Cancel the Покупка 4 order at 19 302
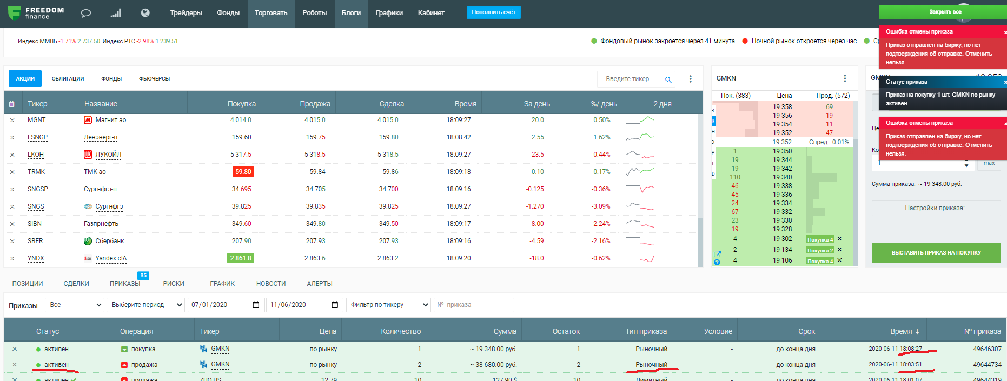1007x381 pixels. (x=839, y=239)
